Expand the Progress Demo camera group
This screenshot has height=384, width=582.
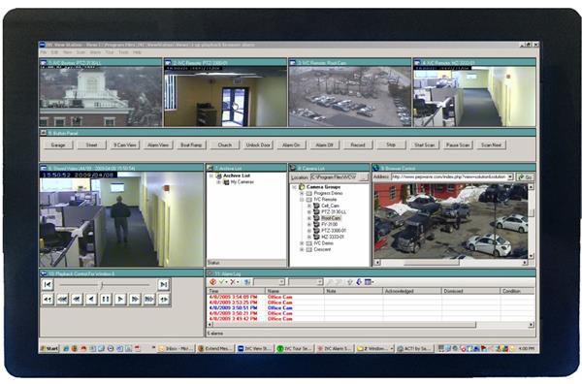point(302,193)
